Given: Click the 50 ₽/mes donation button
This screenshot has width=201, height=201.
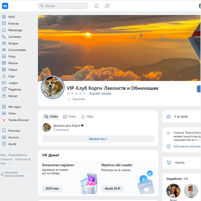Looking at the screenshot, I should (x=52, y=189).
